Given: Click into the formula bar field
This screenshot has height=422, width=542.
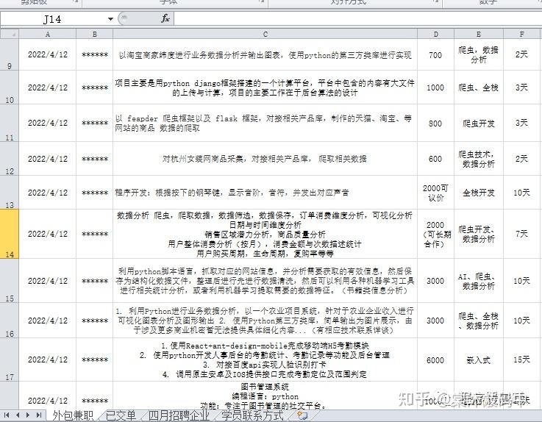Looking at the screenshot, I should (x=357, y=18).
